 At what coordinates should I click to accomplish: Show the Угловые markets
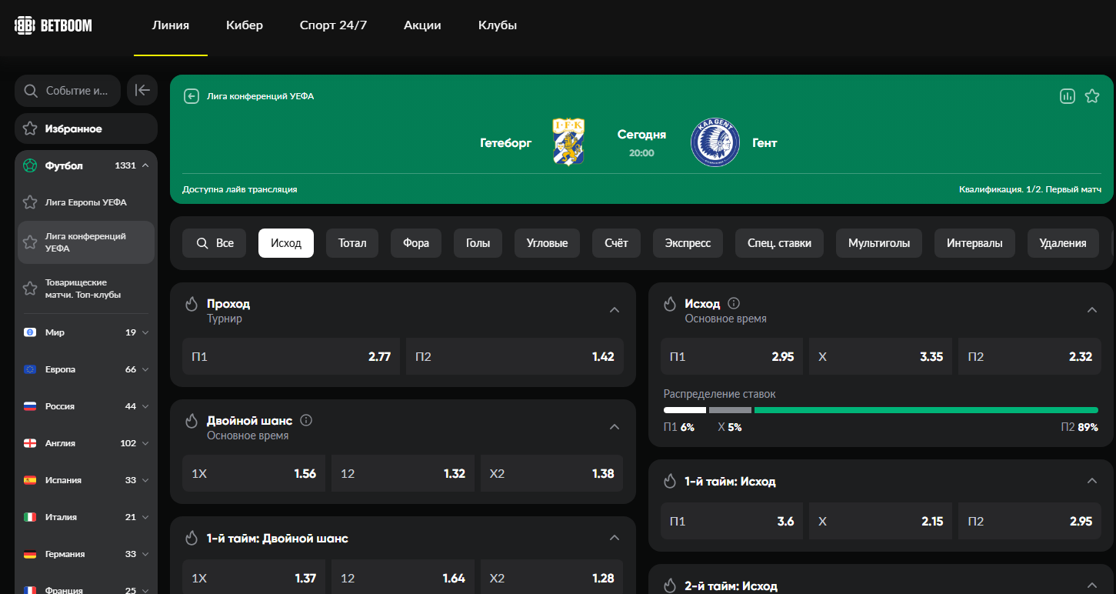(x=548, y=243)
